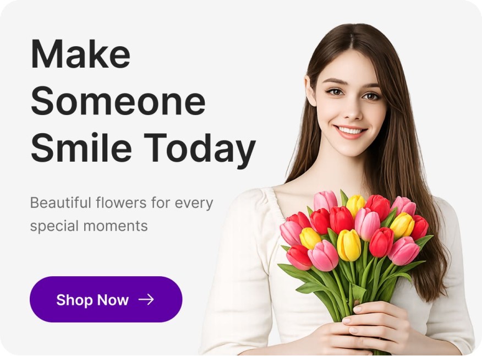The image size is (482, 356).
Task: Click the 'special moments' subtitle text
Action: pyautogui.click(x=89, y=226)
